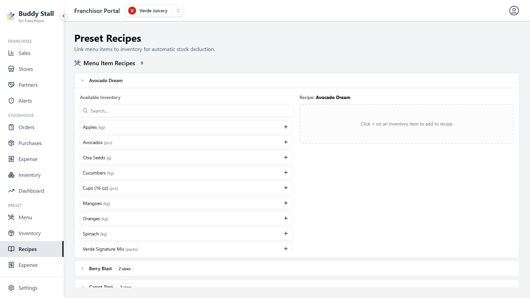Click the Purchases package icon
The image size is (530, 298).
tap(11, 143)
